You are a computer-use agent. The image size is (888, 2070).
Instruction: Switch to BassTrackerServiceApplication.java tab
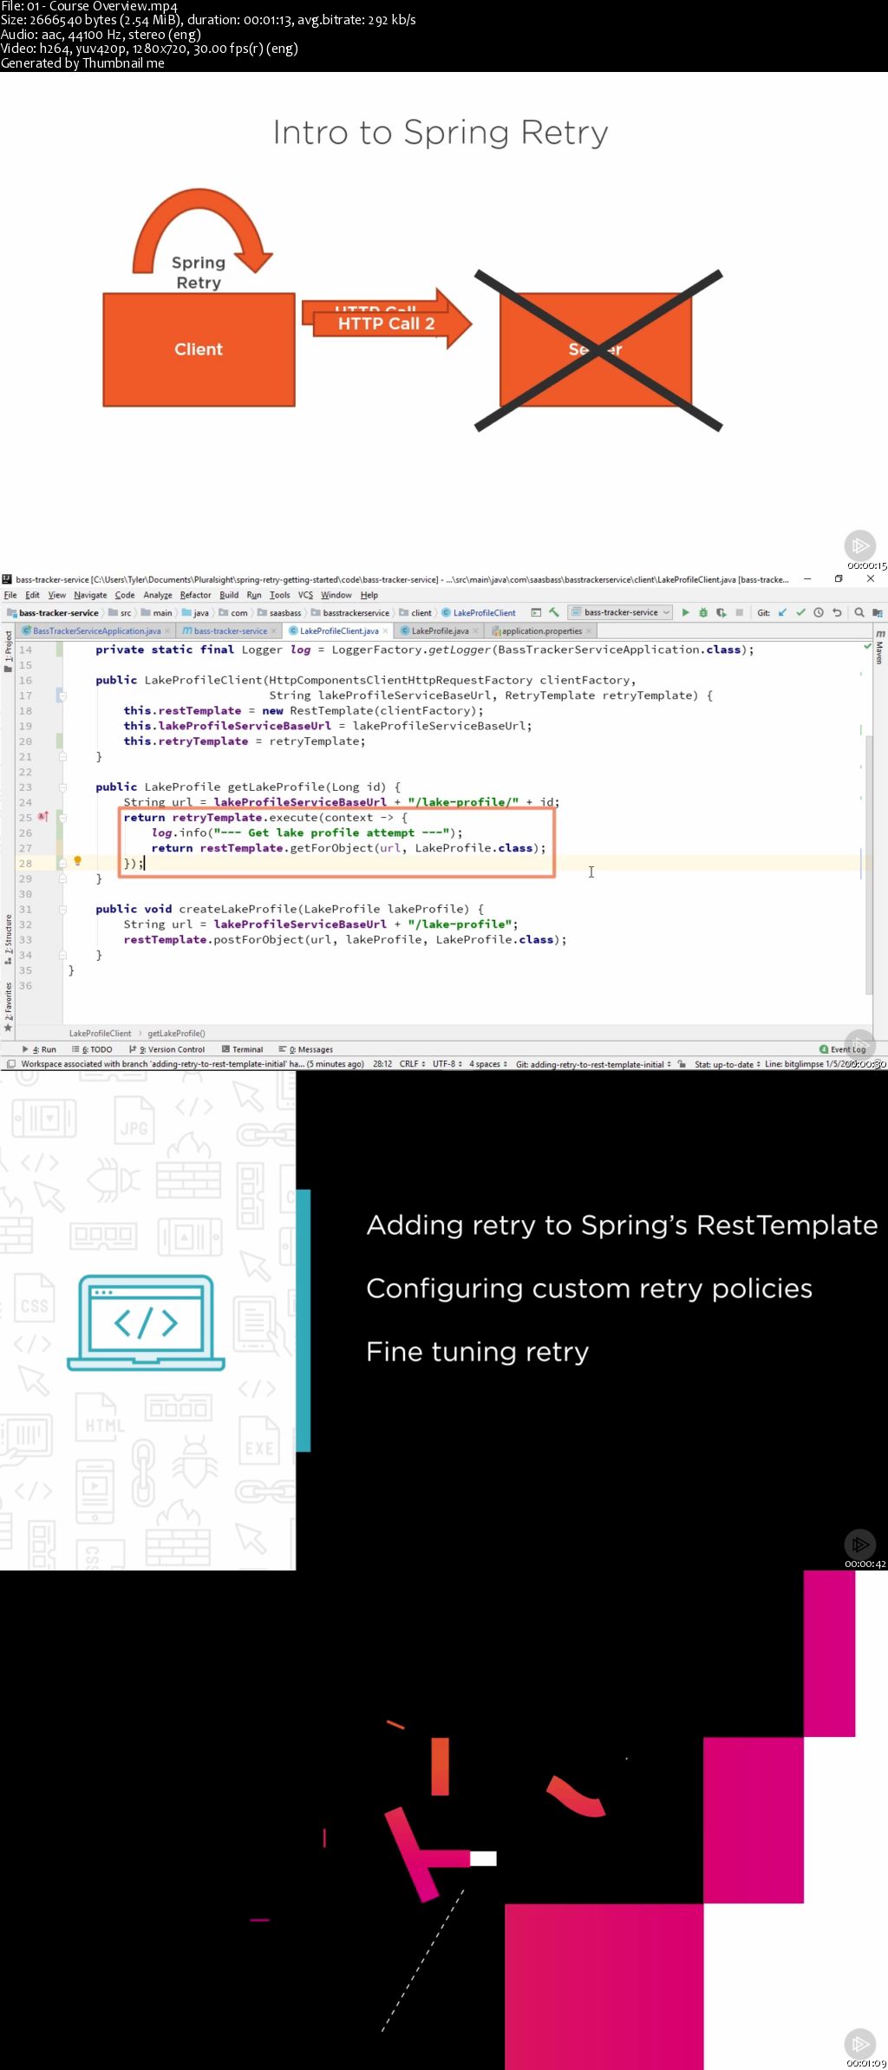[96, 630]
